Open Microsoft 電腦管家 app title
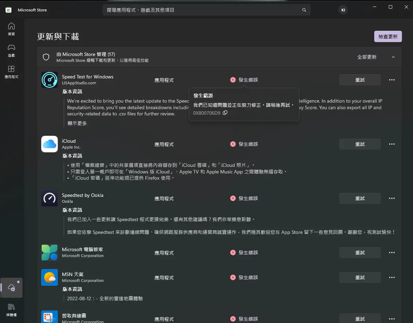Image resolution: width=413 pixels, height=323 pixels. tap(82, 249)
